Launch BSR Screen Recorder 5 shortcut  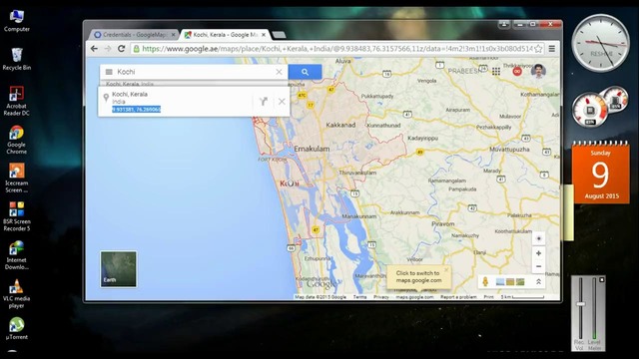pyautogui.click(x=17, y=216)
